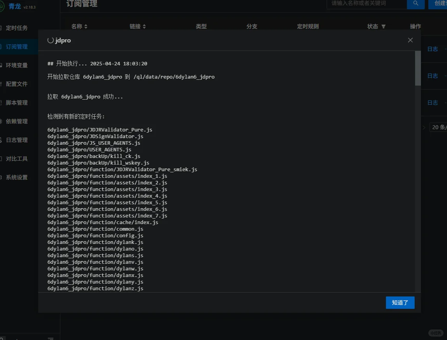447x340 pixels.
Task: Open 配置文件 in the sidebar
Action: click(x=16, y=84)
